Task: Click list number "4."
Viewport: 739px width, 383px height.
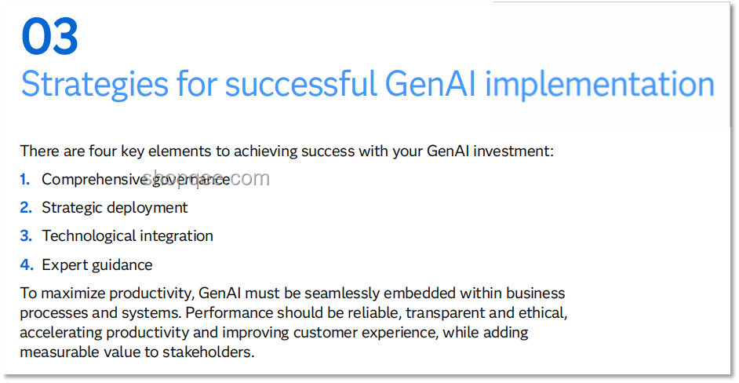Action: [x=27, y=264]
